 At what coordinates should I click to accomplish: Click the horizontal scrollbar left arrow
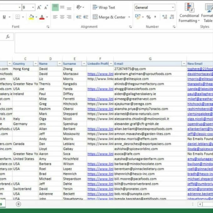click(x=200, y=204)
